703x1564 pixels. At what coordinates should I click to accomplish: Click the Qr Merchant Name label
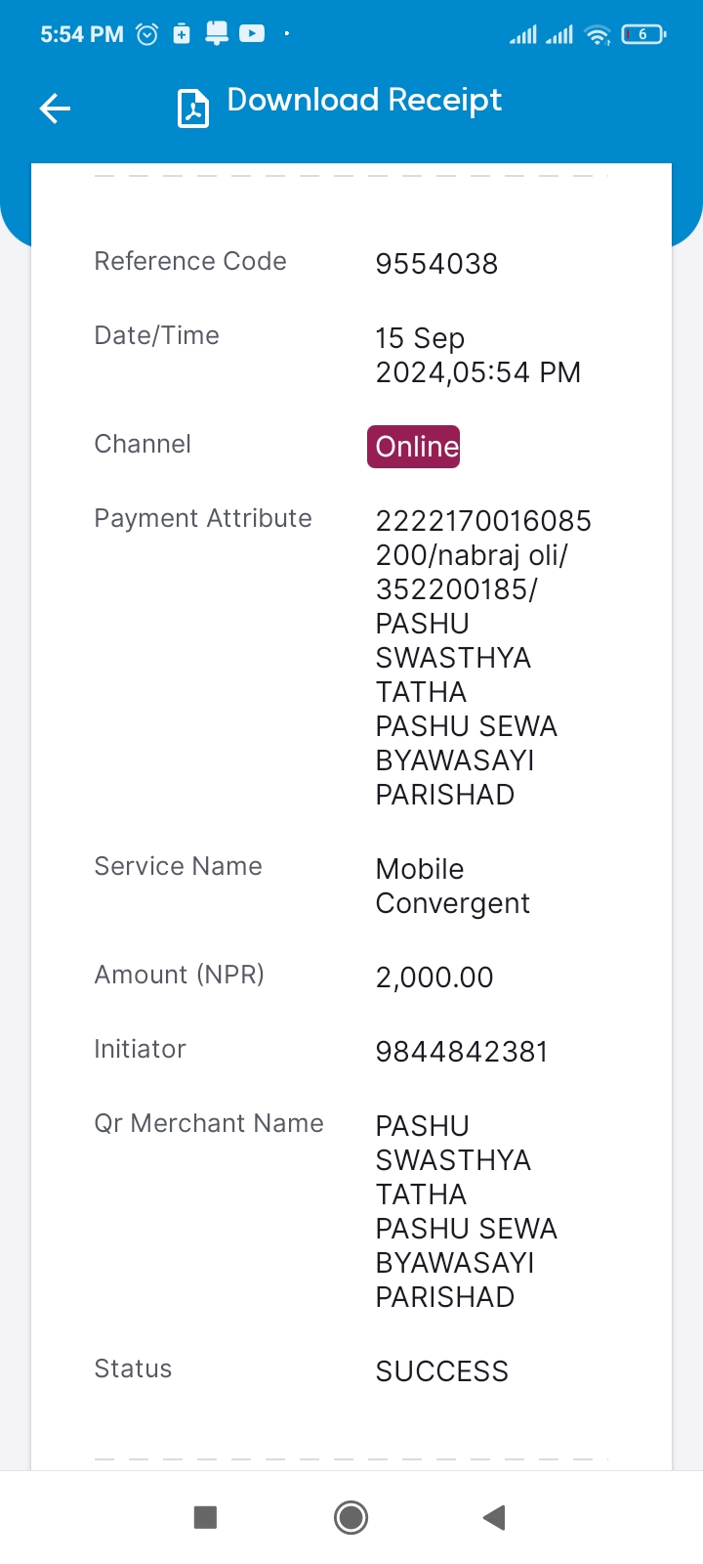209,1123
